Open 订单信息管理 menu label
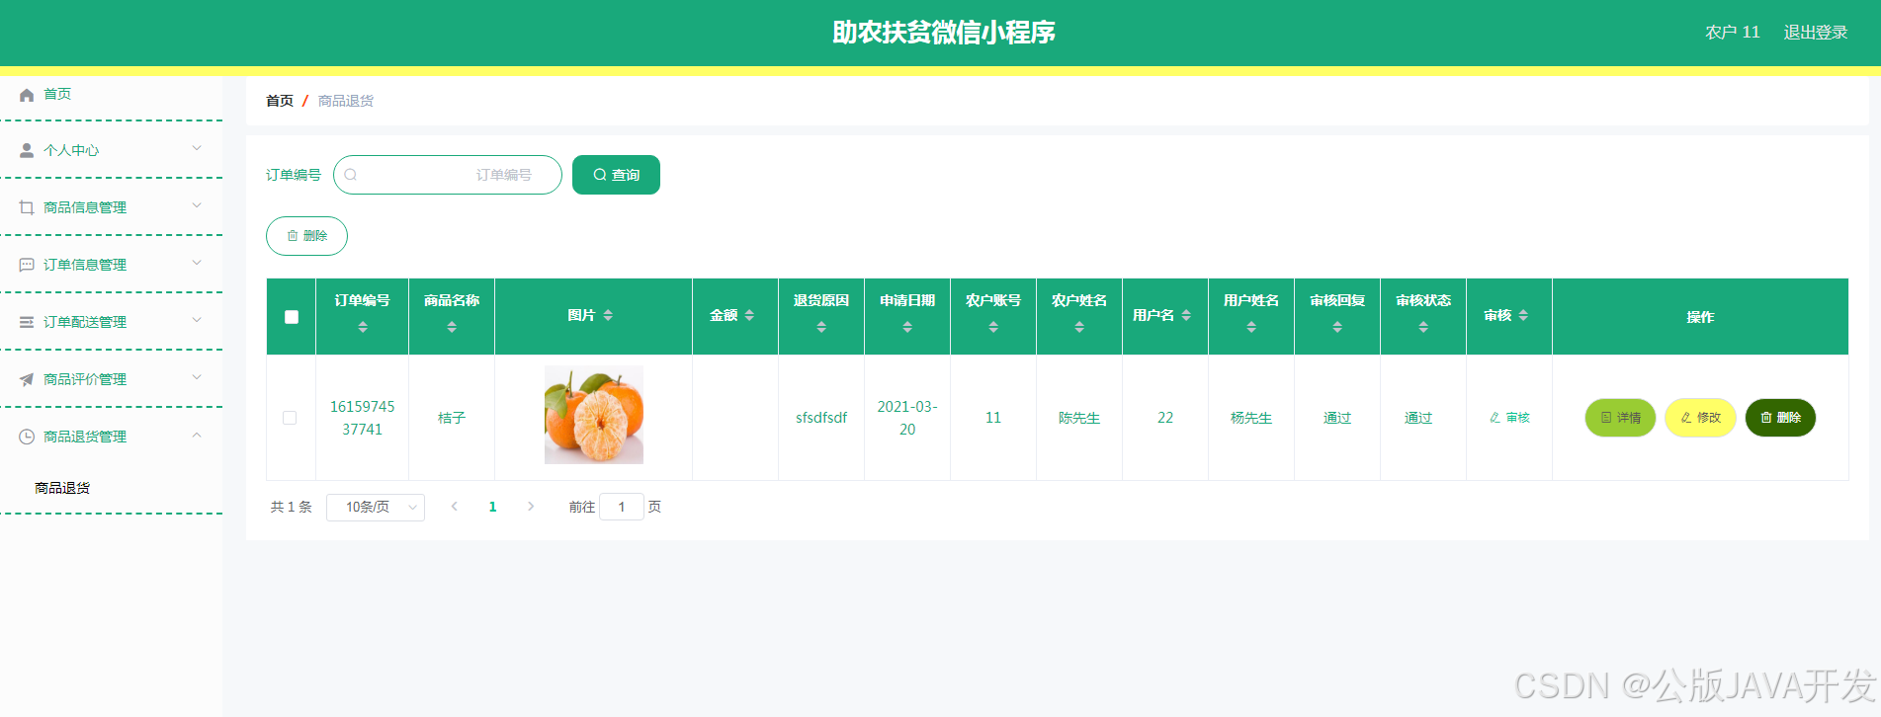 point(85,265)
